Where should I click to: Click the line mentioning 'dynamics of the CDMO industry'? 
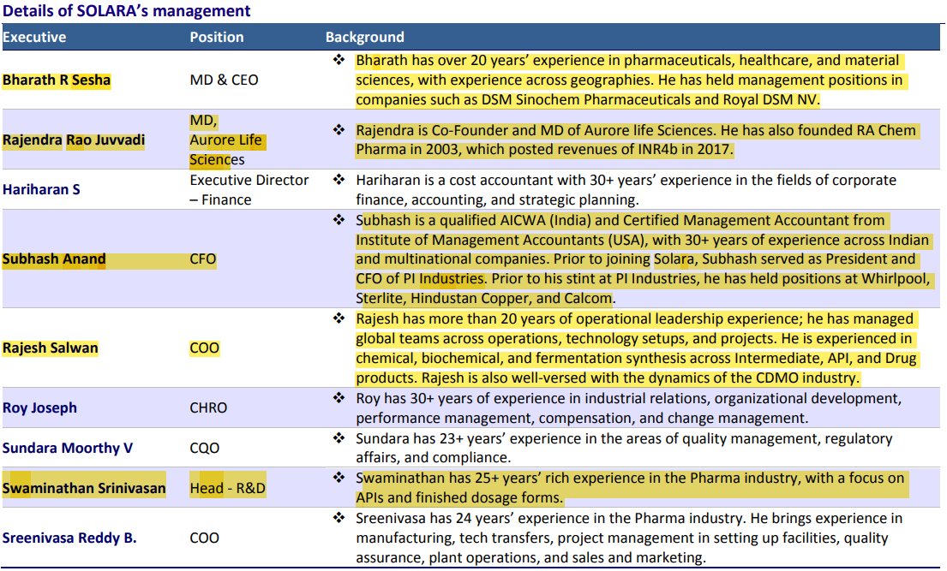click(608, 378)
